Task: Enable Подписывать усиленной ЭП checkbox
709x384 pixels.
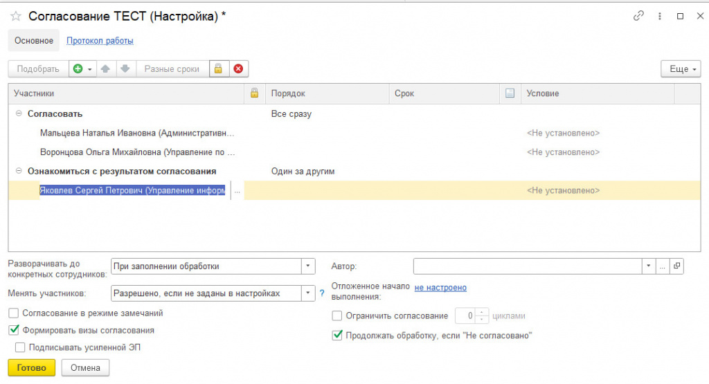Action: (20, 347)
